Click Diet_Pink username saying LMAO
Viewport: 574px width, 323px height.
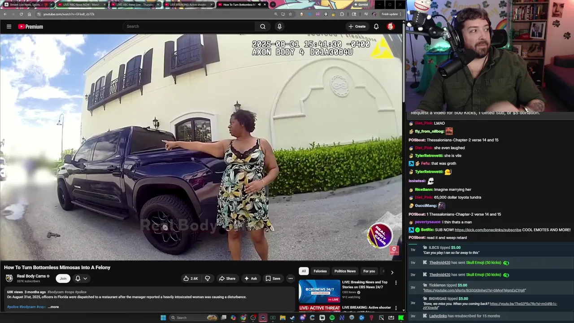(x=424, y=123)
